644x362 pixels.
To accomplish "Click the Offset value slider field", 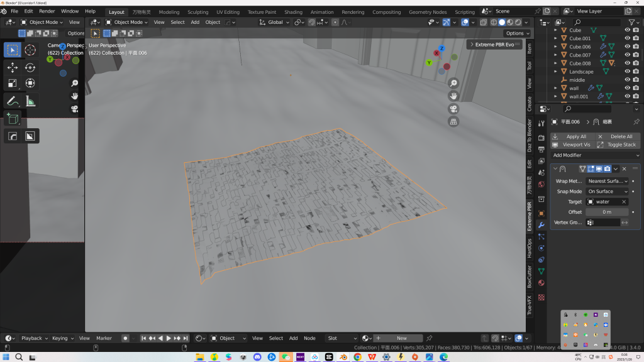I will [607, 212].
